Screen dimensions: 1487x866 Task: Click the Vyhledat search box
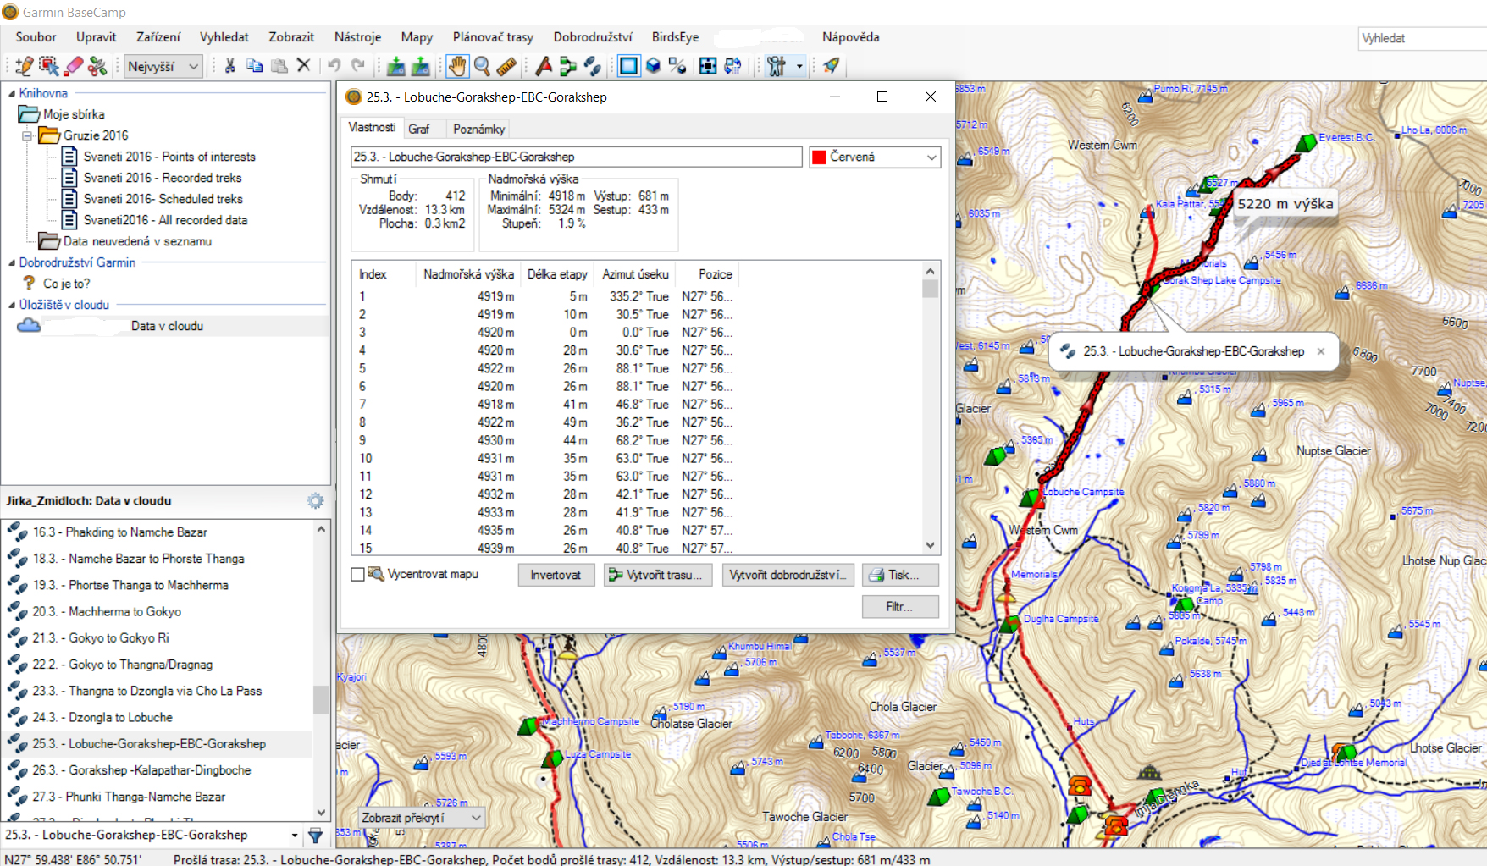coord(1423,38)
